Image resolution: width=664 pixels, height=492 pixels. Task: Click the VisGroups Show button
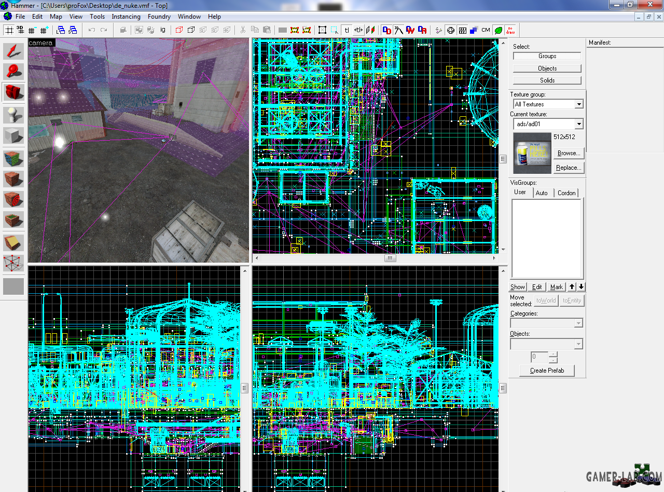coord(518,287)
